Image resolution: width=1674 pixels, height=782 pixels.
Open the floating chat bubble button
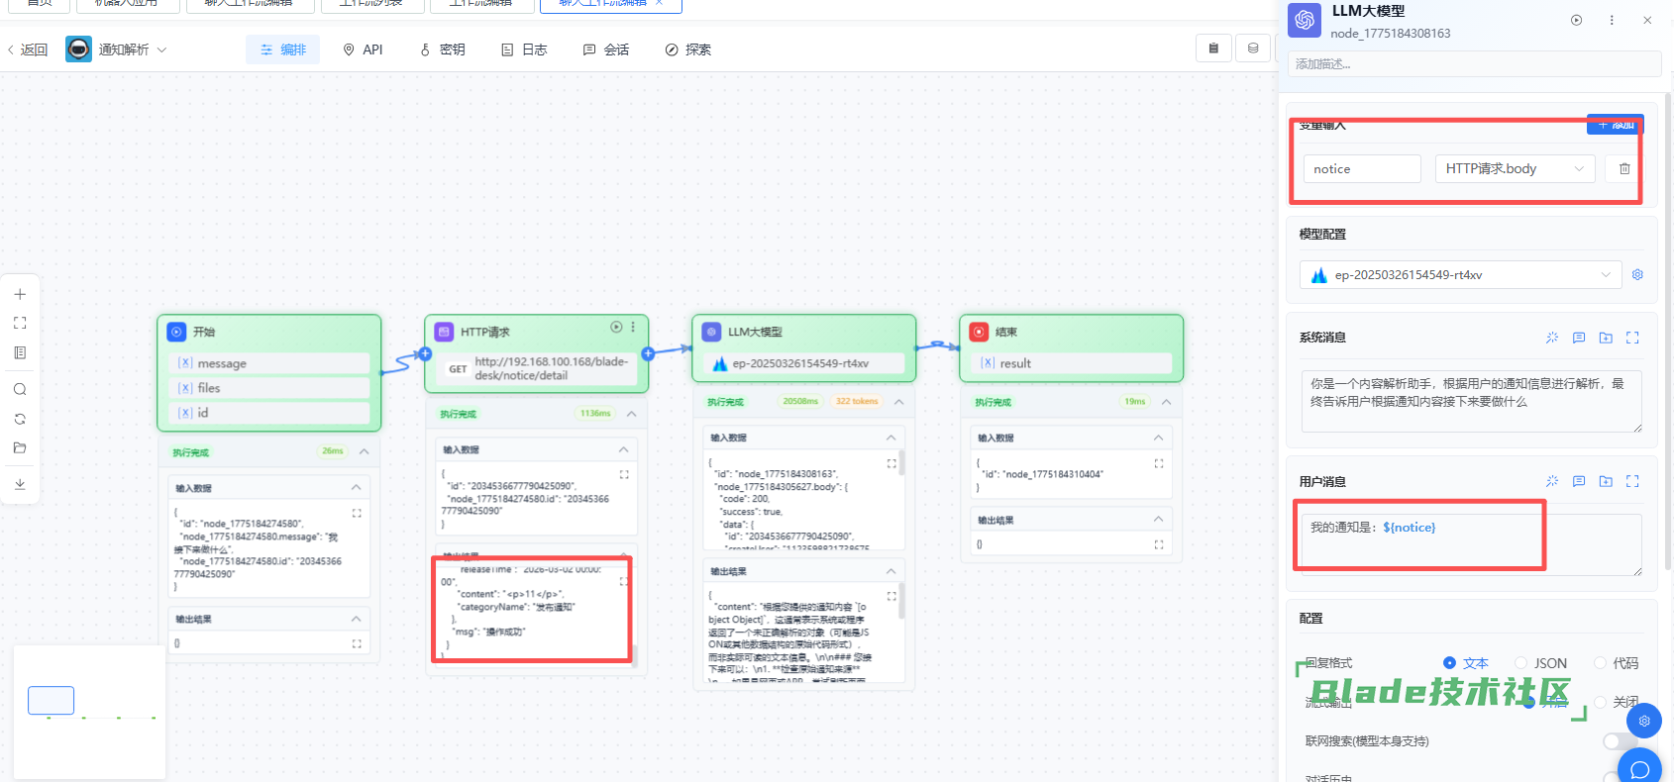[x=1639, y=768]
